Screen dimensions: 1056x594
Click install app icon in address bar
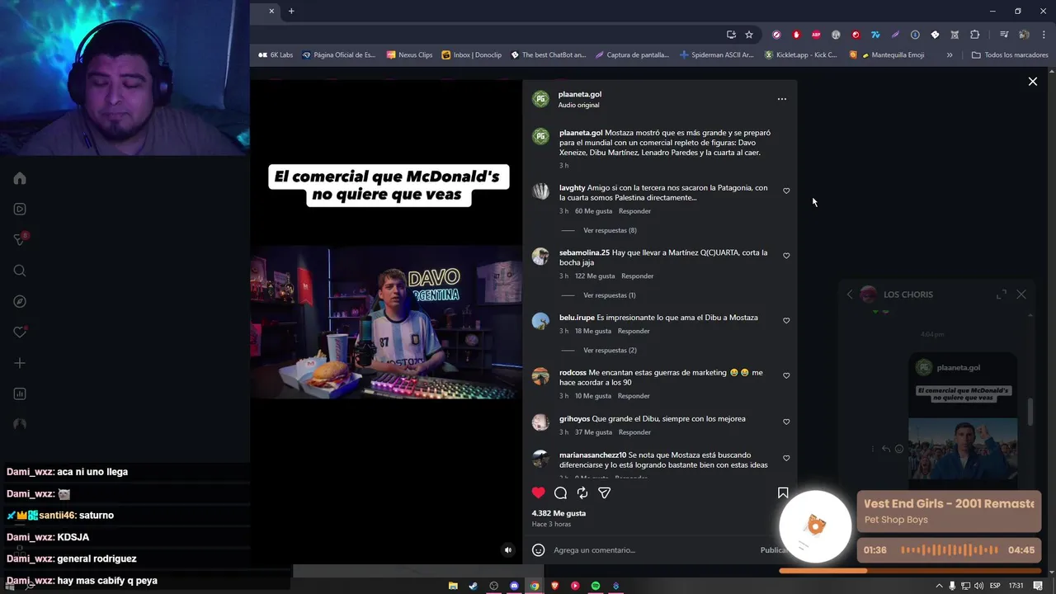(x=731, y=35)
